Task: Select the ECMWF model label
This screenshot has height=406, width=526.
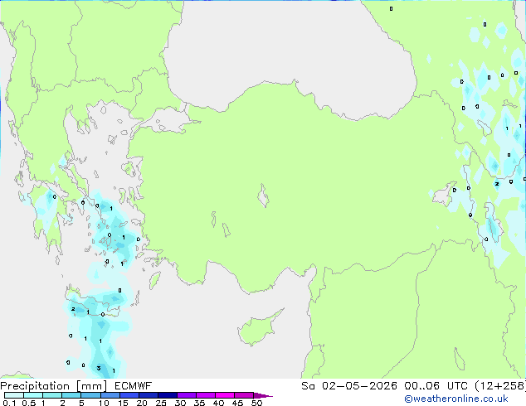Action: pyautogui.click(x=134, y=386)
